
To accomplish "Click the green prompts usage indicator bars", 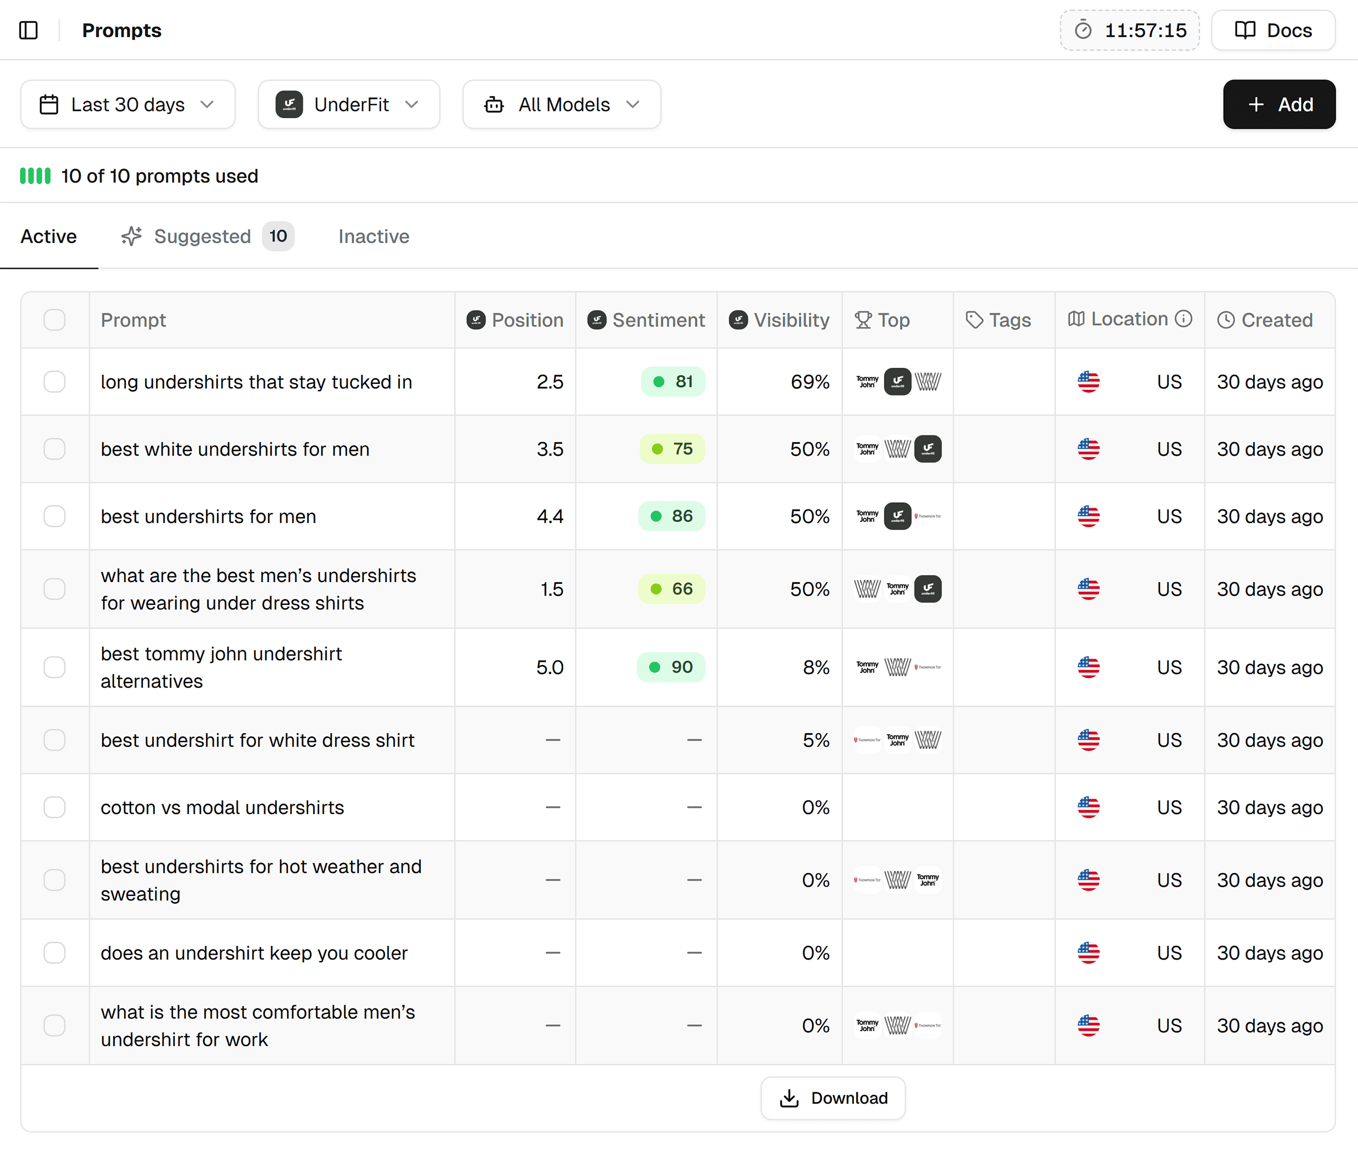I will tap(35, 175).
